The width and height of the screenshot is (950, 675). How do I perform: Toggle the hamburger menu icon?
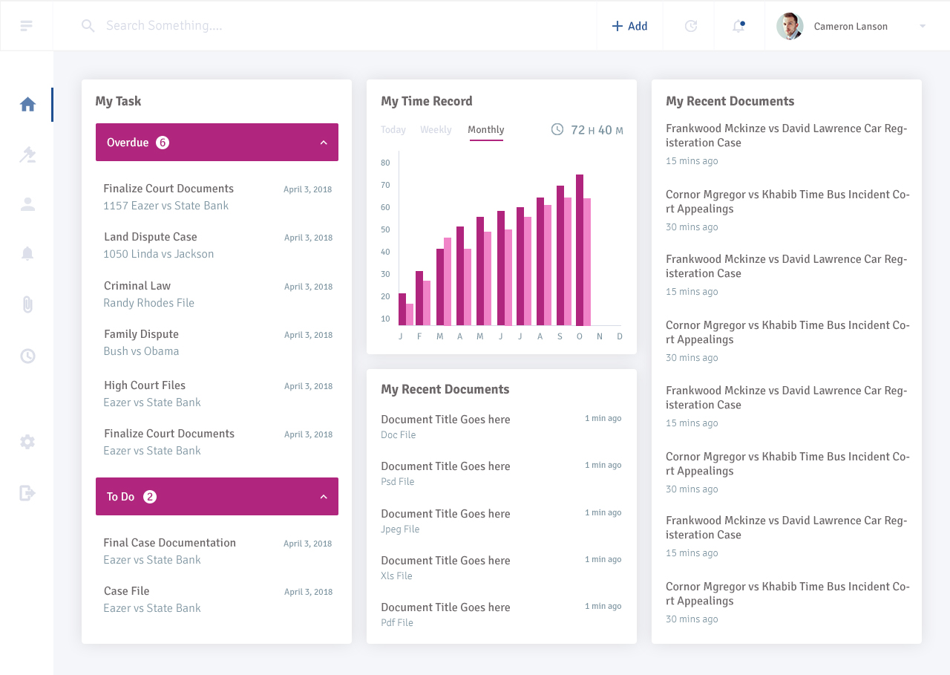[27, 26]
